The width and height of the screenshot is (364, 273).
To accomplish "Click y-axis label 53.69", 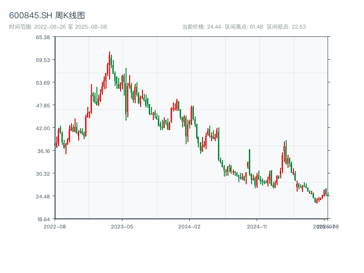I will (43, 83).
